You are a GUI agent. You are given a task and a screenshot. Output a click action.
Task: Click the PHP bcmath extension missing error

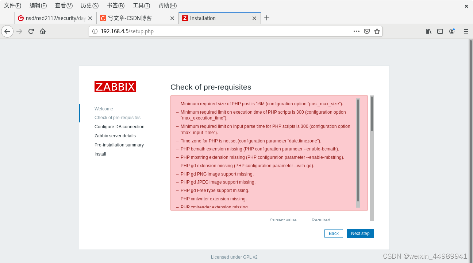[260, 149]
